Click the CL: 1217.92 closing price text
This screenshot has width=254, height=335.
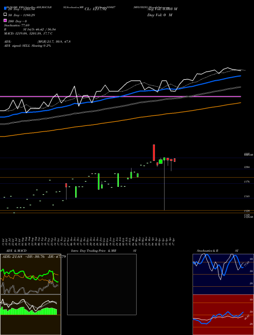[x=96, y=9]
